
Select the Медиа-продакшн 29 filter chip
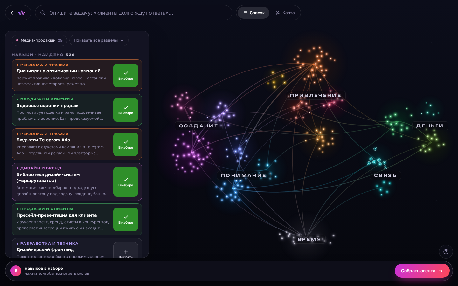39,40
